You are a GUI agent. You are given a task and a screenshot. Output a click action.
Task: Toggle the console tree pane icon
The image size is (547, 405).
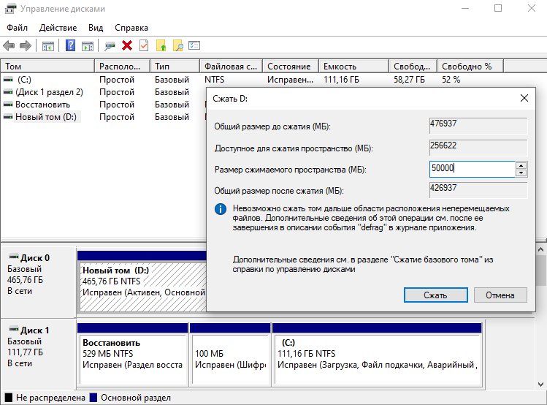click(47, 46)
